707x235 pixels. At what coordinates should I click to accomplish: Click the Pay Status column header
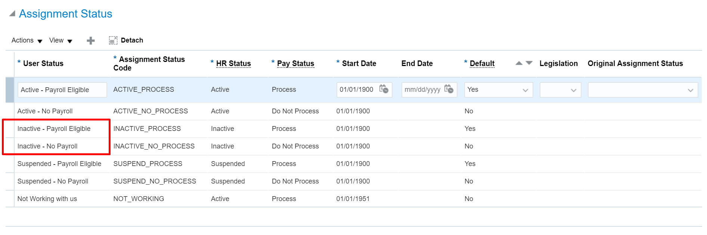click(295, 63)
